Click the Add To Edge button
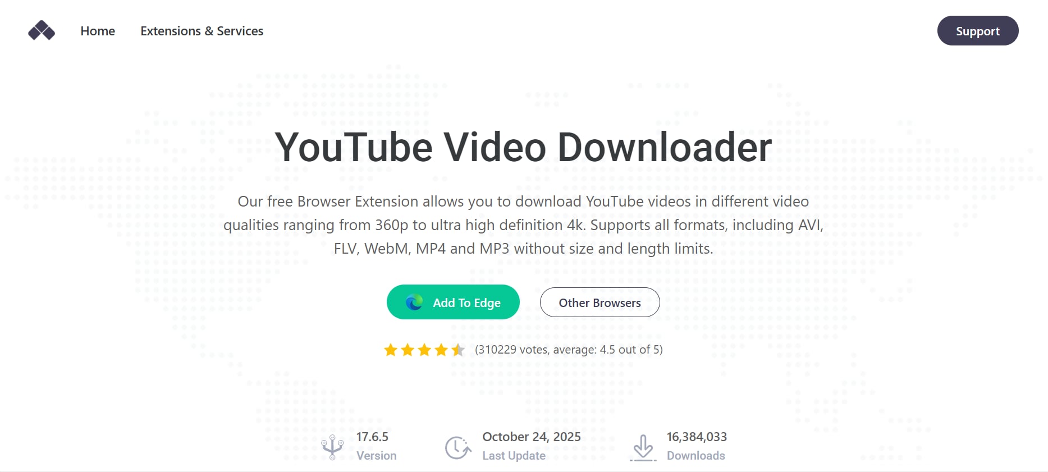The width and height of the screenshot is (1048, 472). [453, 302]
